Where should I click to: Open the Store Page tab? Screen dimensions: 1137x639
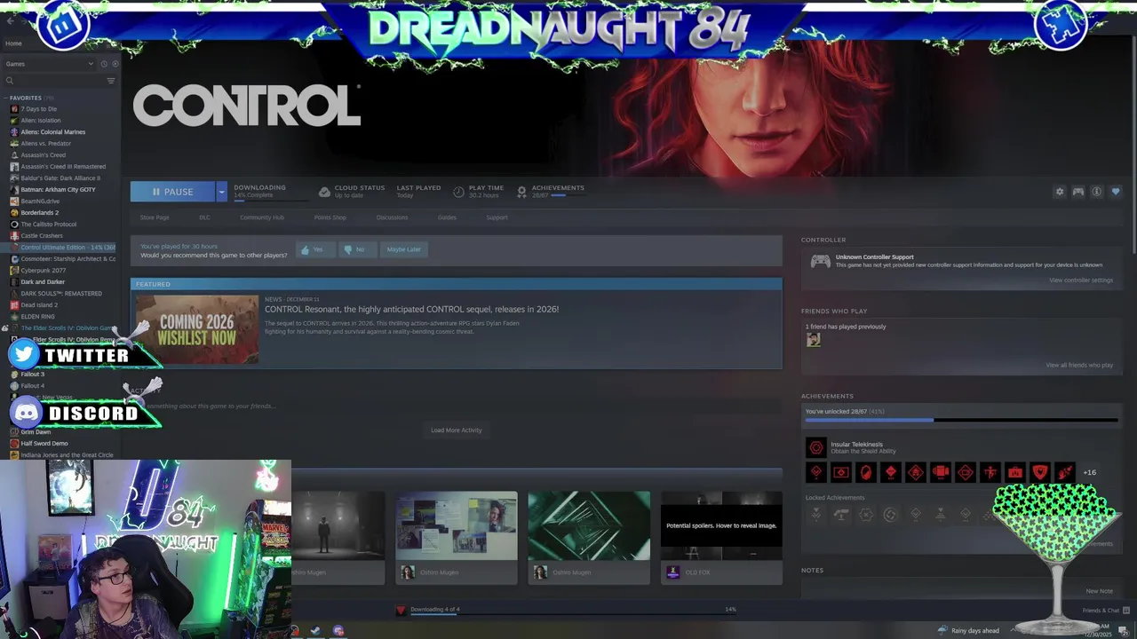point(155,217)
